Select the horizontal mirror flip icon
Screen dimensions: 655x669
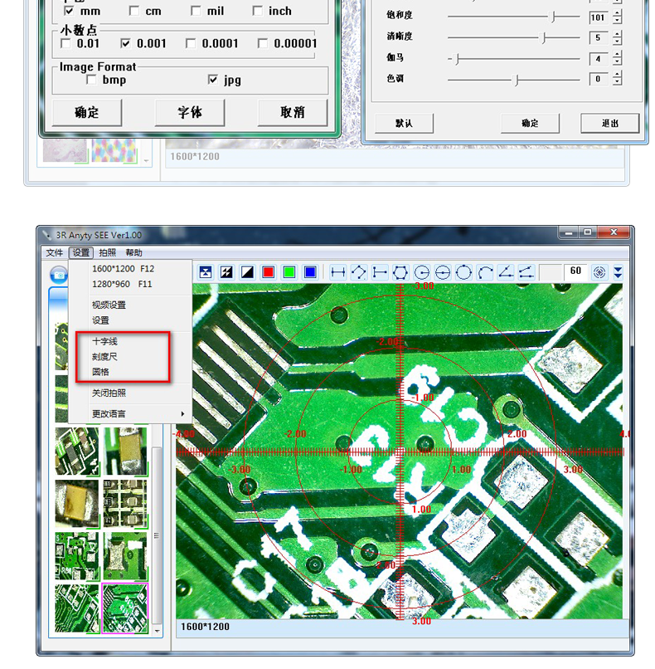226,272
